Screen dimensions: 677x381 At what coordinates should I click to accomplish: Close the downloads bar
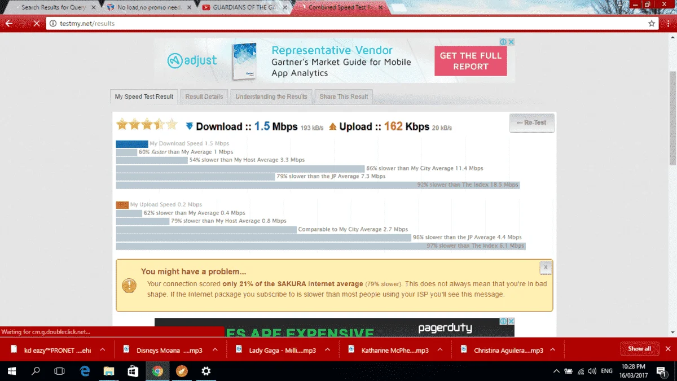click(668, 349)
